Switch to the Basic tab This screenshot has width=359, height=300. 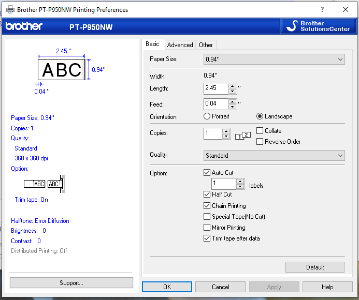coord(152,44)
